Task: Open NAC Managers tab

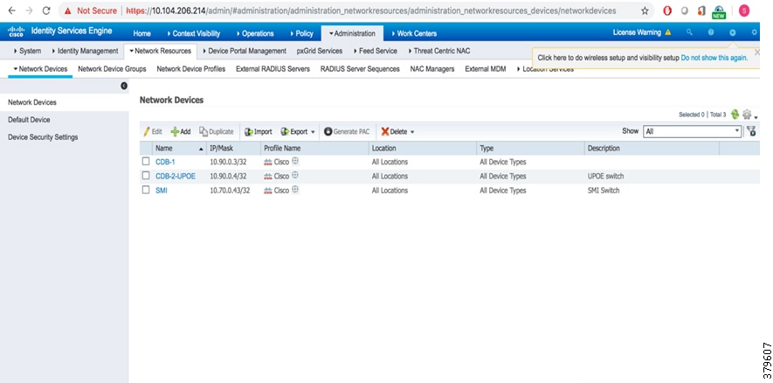Action: pyautogui.click(x=432, y=69)
